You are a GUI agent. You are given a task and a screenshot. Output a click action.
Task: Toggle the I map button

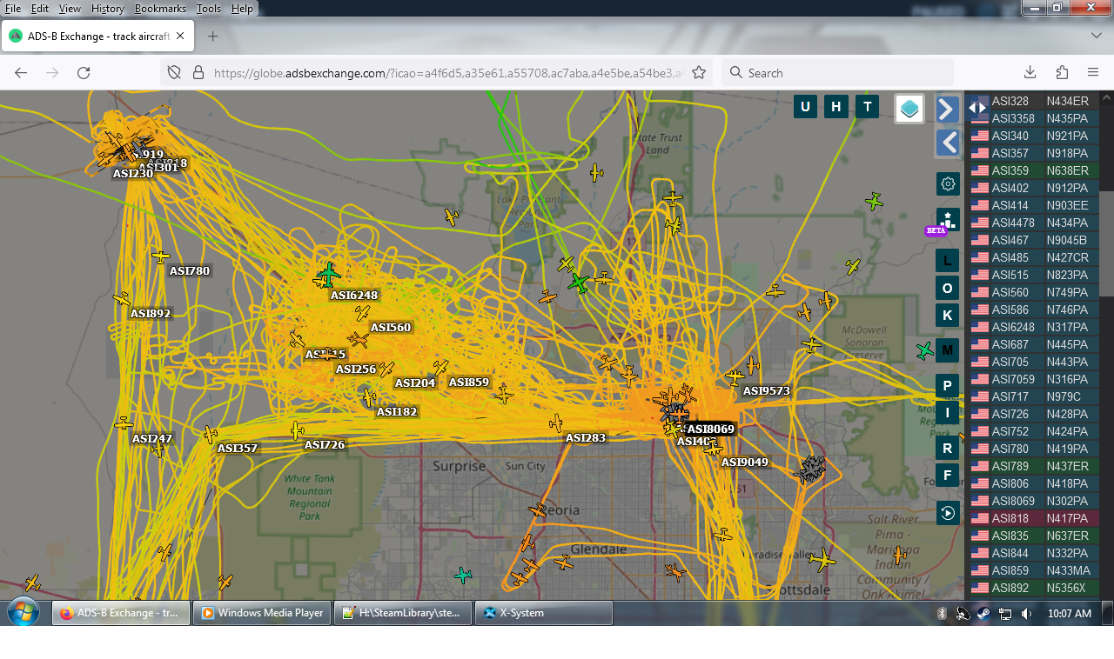tap(948, 412)
